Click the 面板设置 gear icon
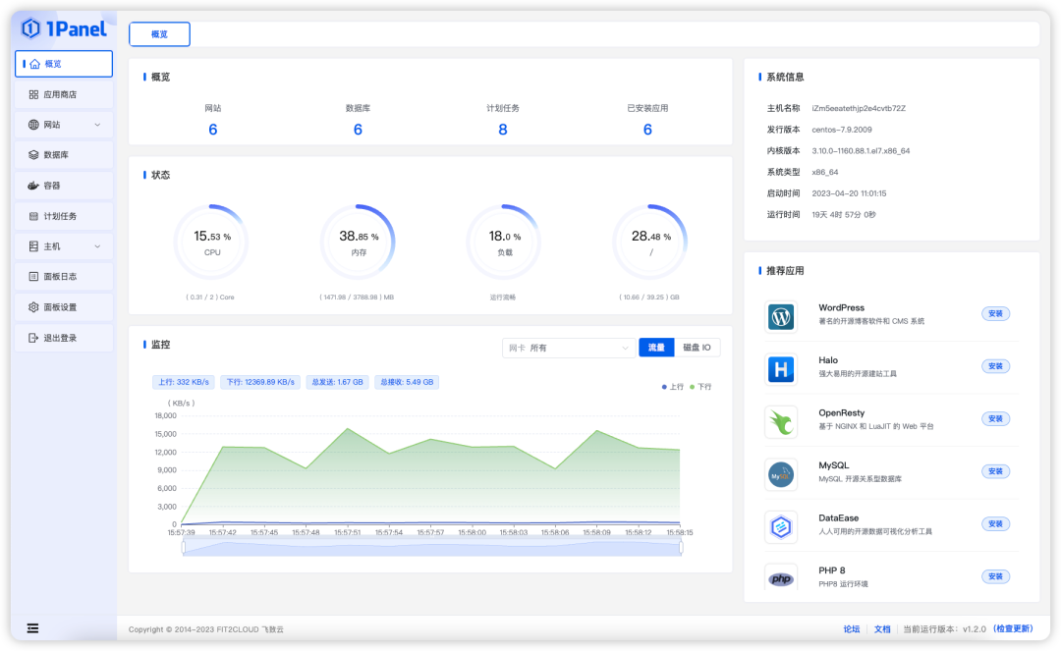This screenshot has width=1061, height=651. (x=33, y=307)
